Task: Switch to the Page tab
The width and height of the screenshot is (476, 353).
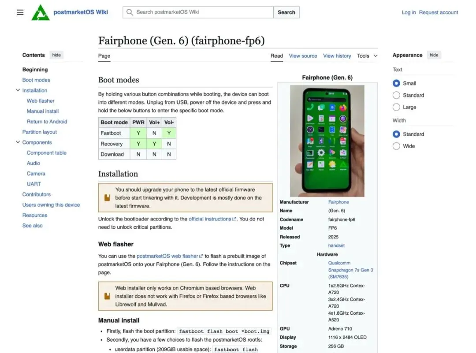Action: point(104,56)
